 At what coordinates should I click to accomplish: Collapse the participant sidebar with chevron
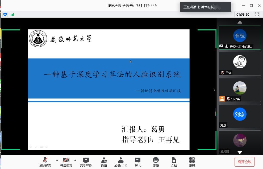point(214,90)
